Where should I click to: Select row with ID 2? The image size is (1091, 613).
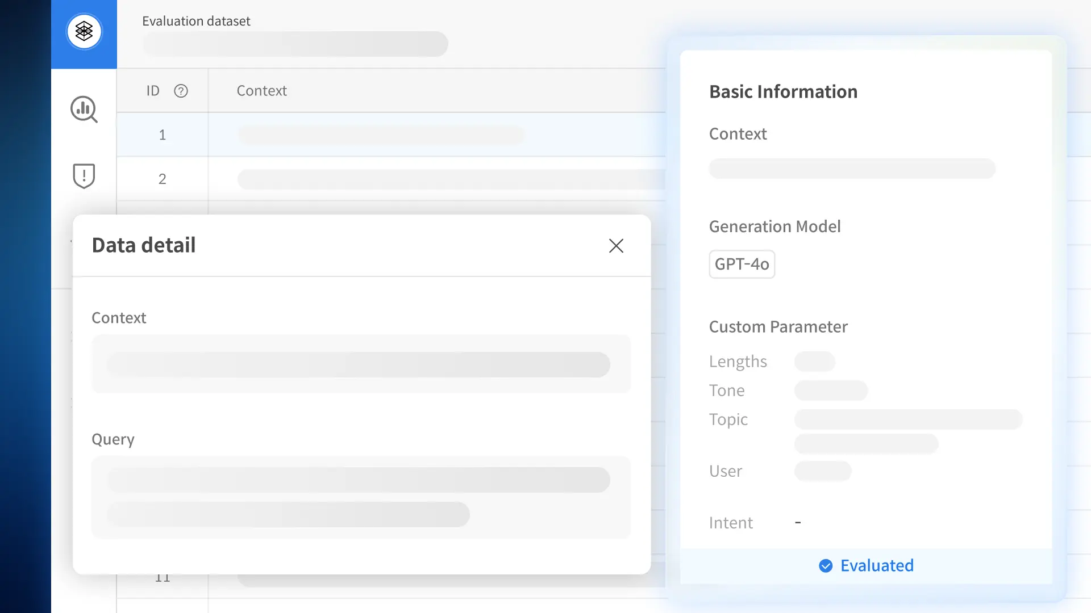click(x=391, y=179)
